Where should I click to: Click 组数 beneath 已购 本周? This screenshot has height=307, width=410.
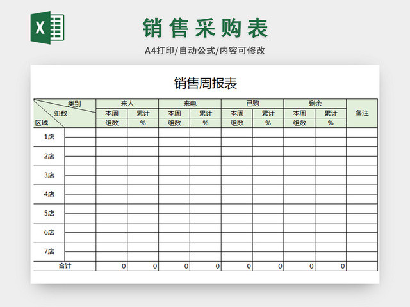(237, 123)
